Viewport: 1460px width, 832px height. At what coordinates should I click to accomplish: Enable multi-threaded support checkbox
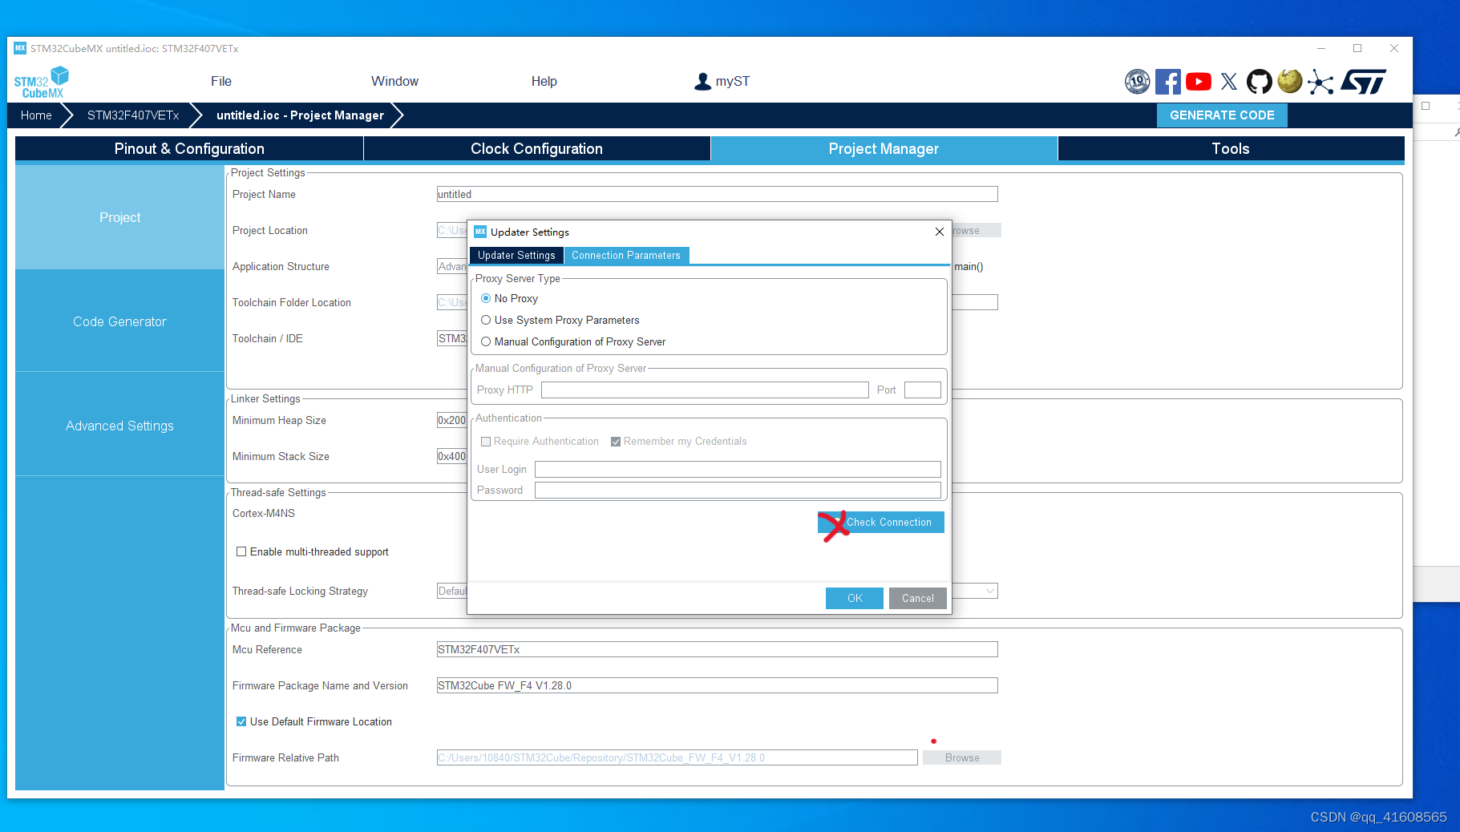pyautogui.click(x=241, y=551)
